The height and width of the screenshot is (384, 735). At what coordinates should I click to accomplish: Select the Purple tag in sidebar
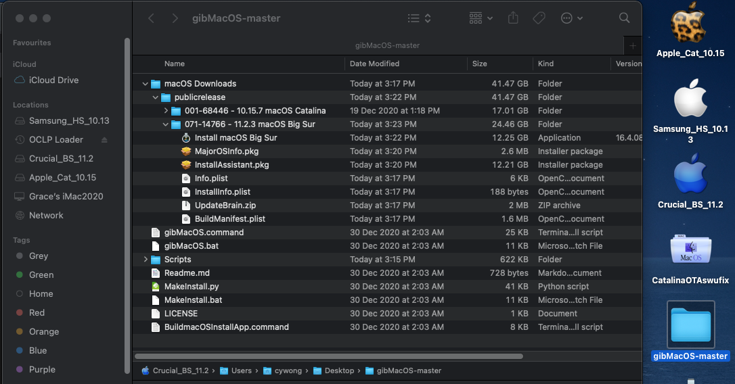(x=42, y=370)
